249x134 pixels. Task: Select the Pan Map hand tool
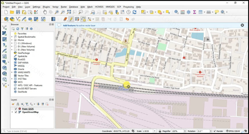click(x=45, y=12)
